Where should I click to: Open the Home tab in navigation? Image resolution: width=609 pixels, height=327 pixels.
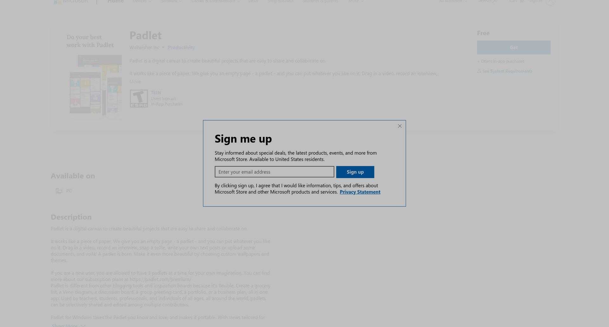[x=115, y=1]
